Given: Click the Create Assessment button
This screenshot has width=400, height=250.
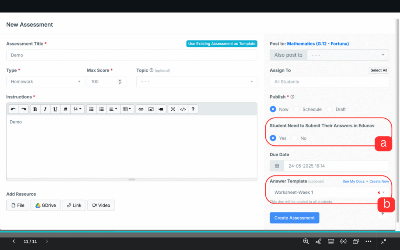Looking at the screenshot, I should 294,218.
